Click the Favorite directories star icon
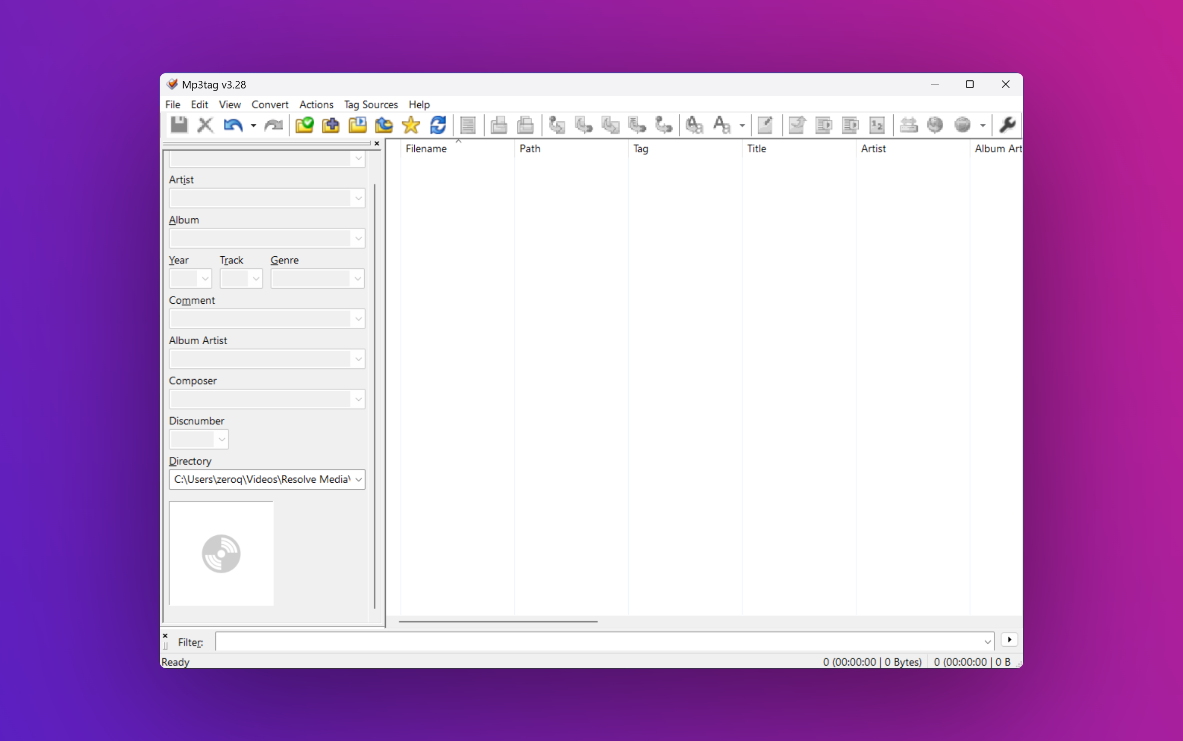The width and height of the screenshot is (1183, 741). coord(411,125)
